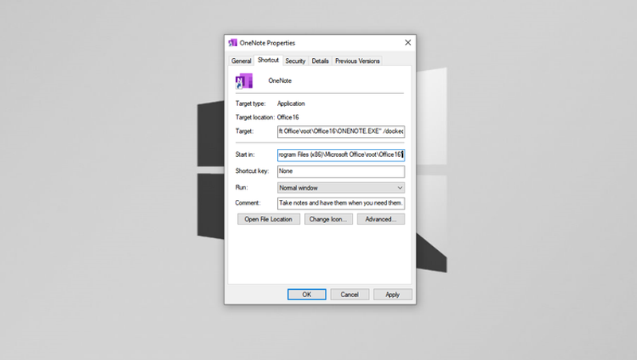Click the "OneNote" name beside the icon

point(280,80)
